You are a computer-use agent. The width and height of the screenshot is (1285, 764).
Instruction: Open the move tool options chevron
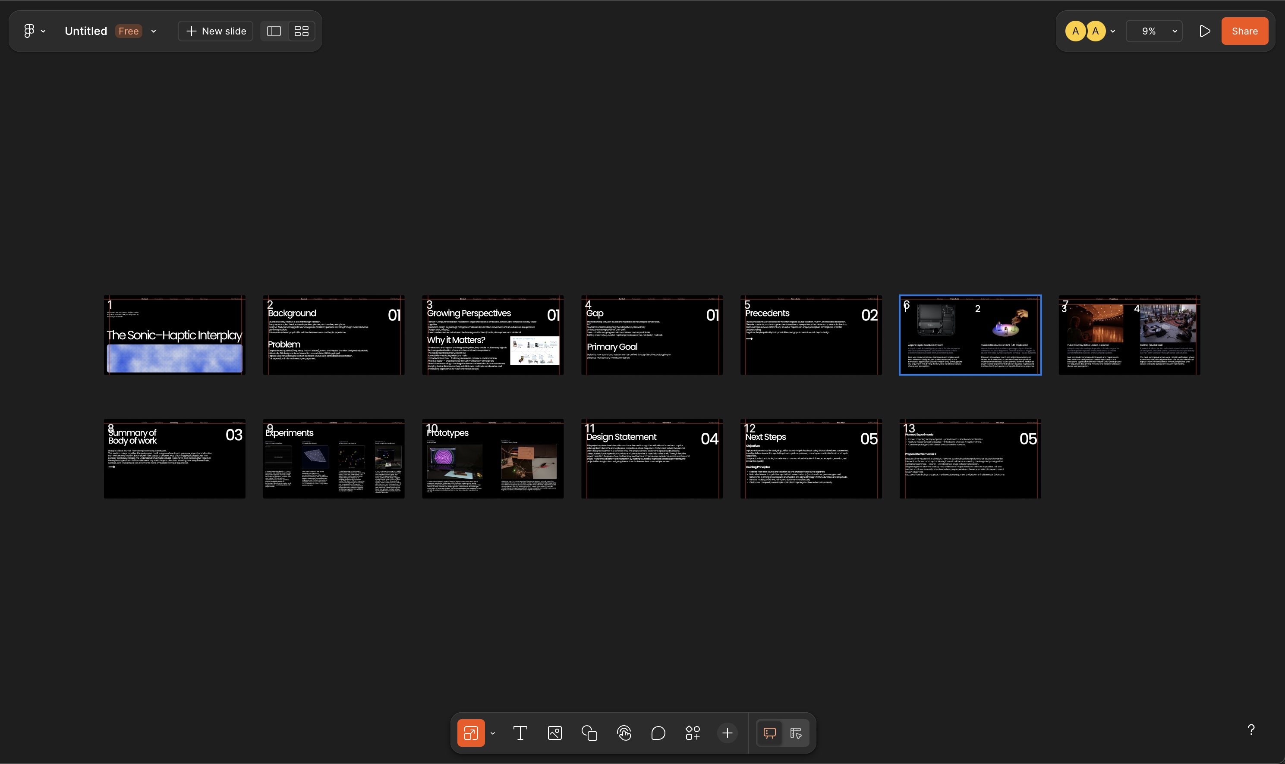pyautogui.click(x=493, y=733)
